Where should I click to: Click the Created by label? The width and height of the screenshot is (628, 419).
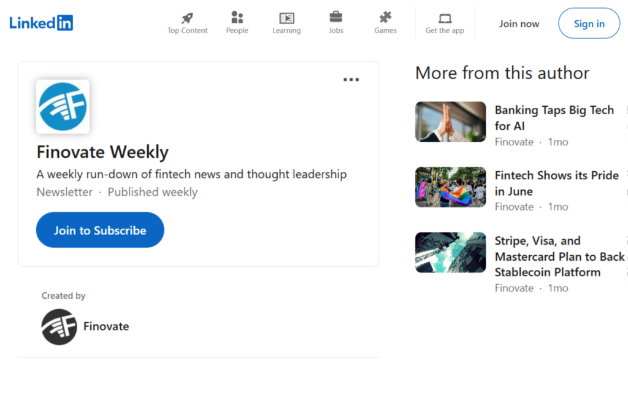point(63,296)
